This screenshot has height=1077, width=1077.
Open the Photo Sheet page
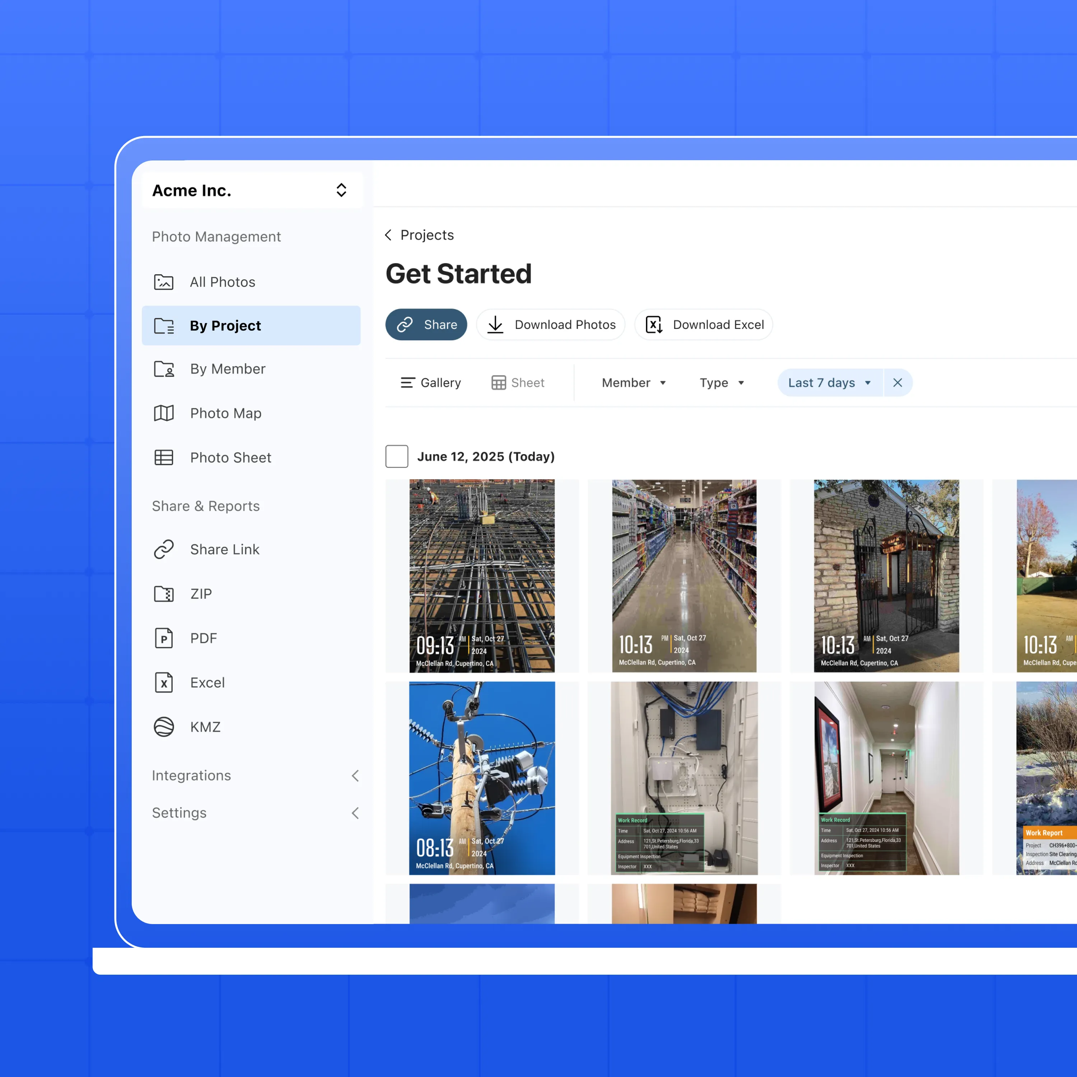coord(230,458)
